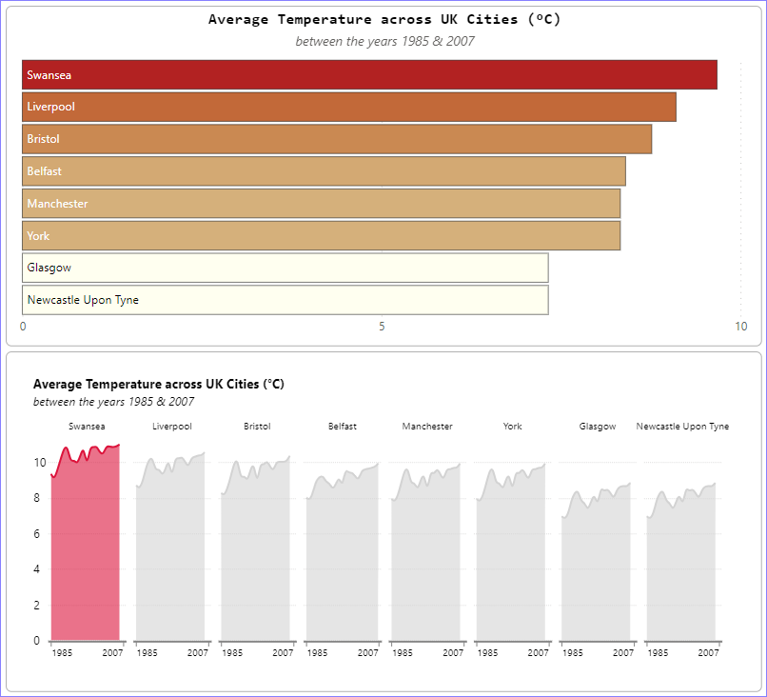Select the York bar in the bar chart
Viewport: 767px width, 697px height.
(x=321, y=236)
